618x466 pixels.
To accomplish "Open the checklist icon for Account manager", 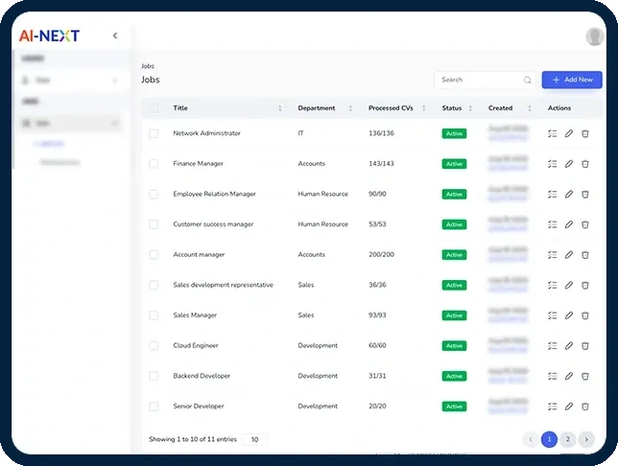I will point(552,255).
